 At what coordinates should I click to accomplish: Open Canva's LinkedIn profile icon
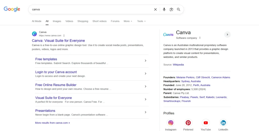223,123
